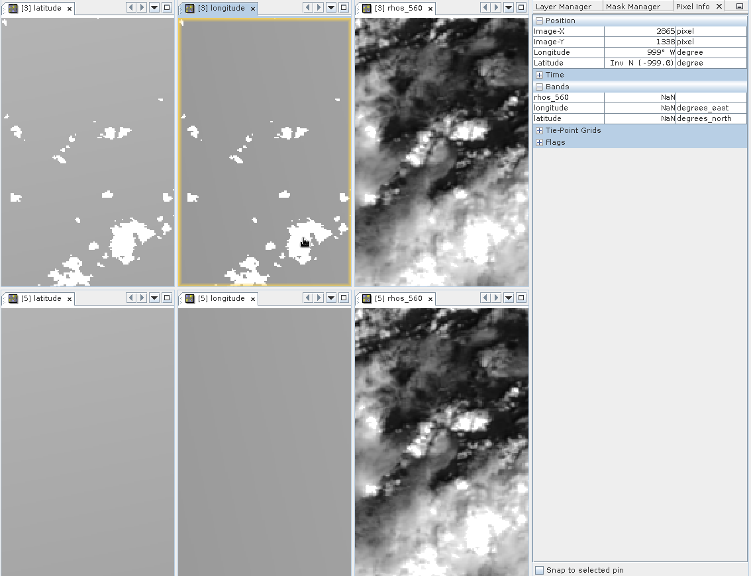The width and height of the screenshot is (751, 576).
Task: Maximize the [3] longitude view tile
Action: (343, 7)
